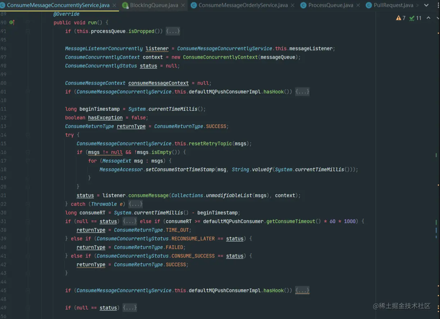Click the RECONSUME_LATER constant
This screenshot has height=319, width=440.
point(193,239)
